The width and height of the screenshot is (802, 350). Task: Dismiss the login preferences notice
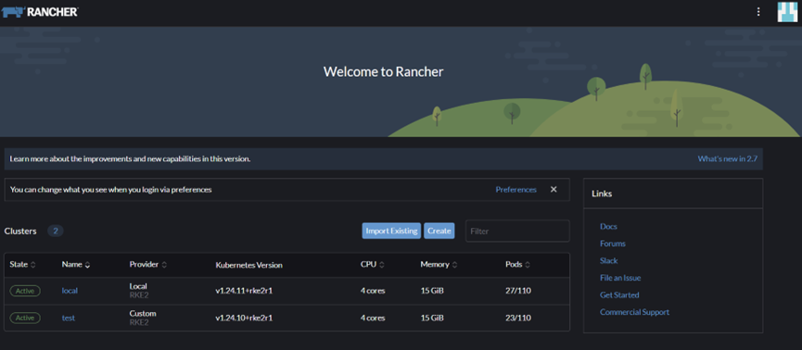554,190
